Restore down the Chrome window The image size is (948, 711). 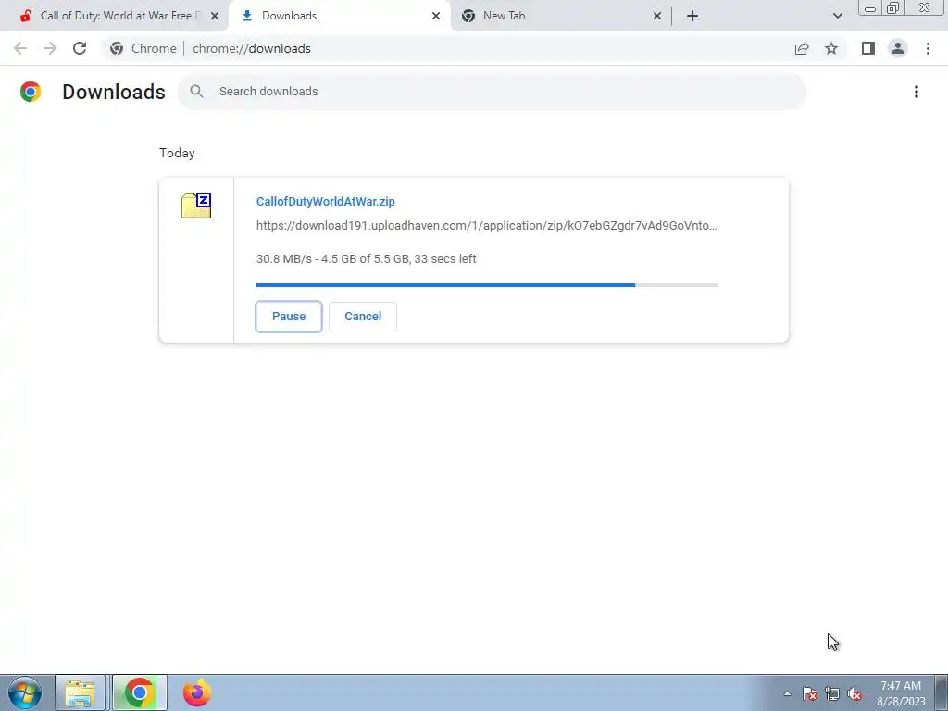pos(893,8)
